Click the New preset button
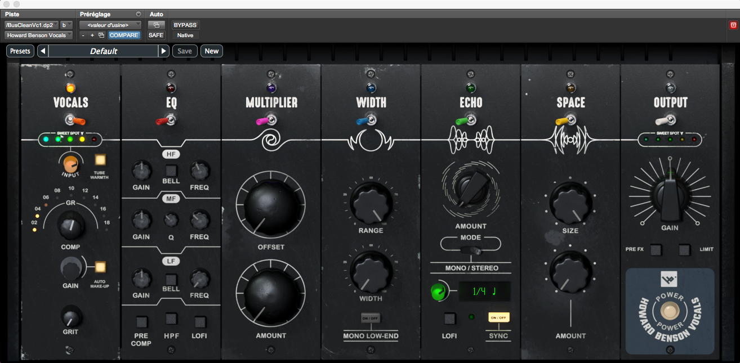This screenshot has width=740, height=363. 211,51
